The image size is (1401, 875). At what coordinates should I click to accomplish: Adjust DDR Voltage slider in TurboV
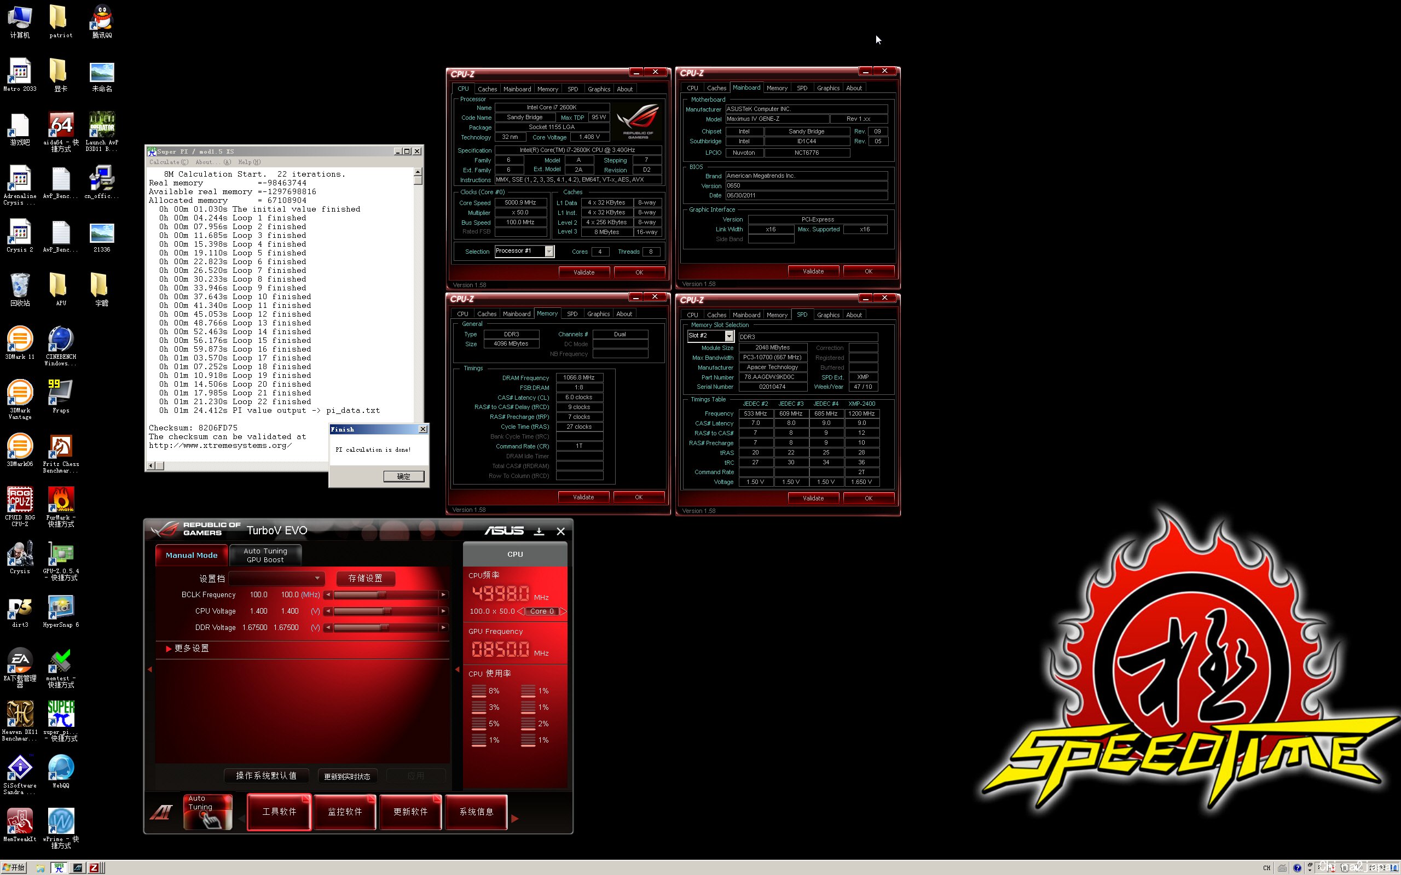tap(386, 627)
